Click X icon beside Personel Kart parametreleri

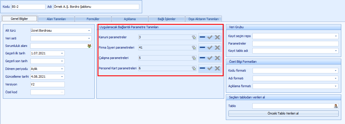click(x=218, y=68)
